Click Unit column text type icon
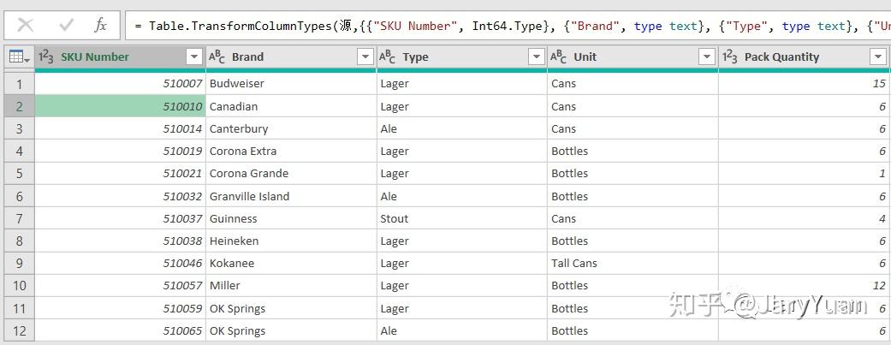 559,57
